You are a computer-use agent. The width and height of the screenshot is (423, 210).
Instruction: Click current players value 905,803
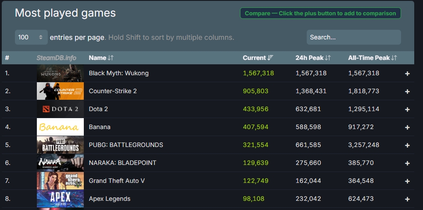(256, 91)
